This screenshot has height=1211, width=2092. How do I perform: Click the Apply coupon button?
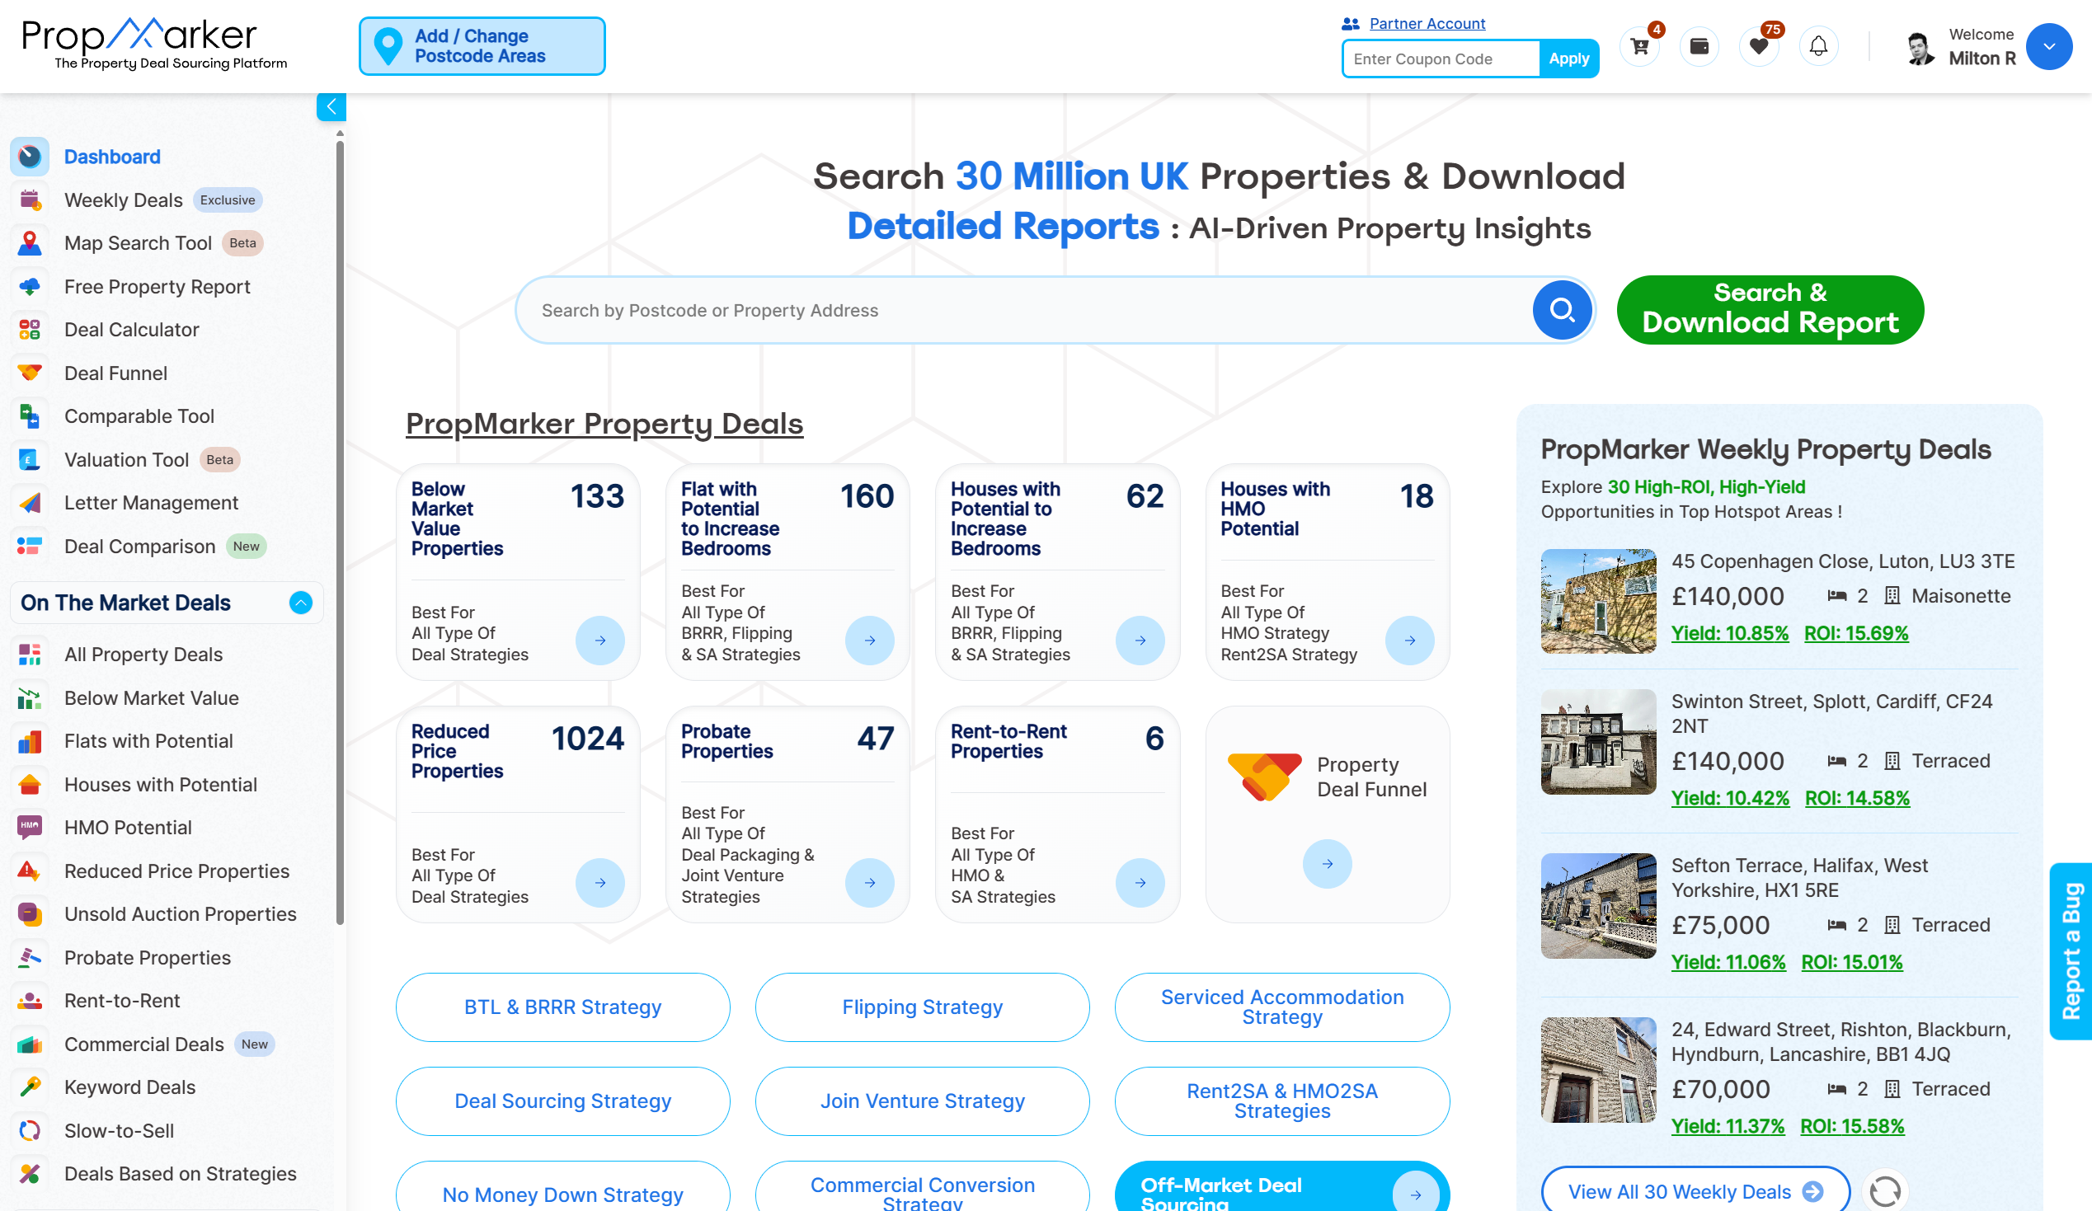point(1568,59)
